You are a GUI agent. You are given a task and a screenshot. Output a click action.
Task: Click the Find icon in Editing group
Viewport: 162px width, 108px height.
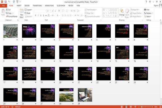[145, 10]
